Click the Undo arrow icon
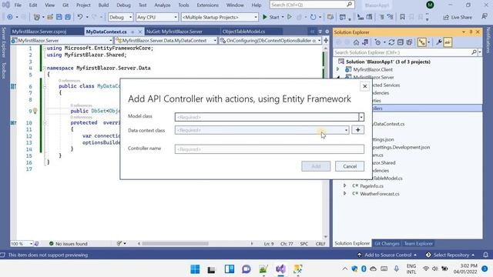The image size is (493, 277). pyautogui.click(x=80, y=17)
